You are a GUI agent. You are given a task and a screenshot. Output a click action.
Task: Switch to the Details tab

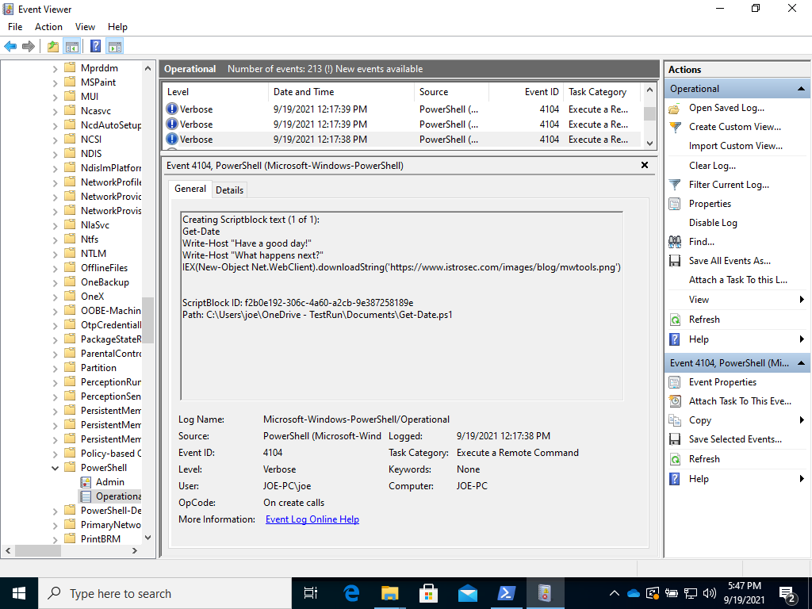click(229, 190)
